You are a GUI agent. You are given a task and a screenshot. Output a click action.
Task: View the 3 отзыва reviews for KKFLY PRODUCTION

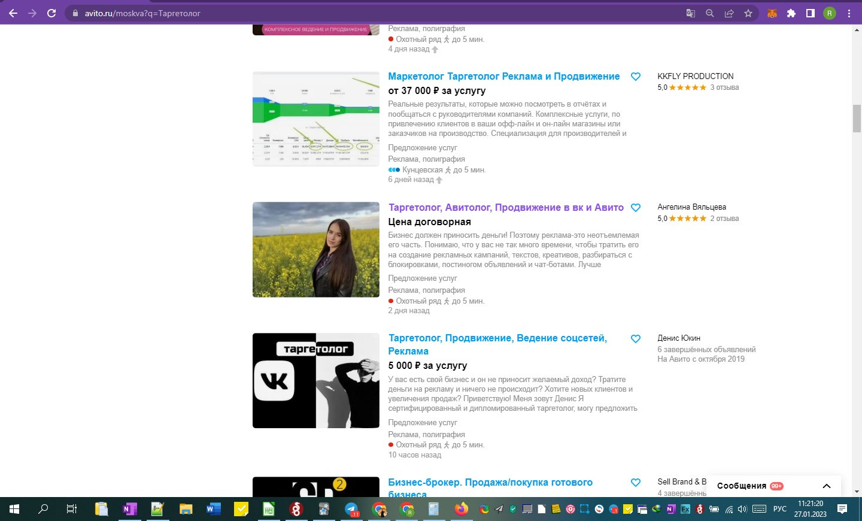tap(724, 87)
